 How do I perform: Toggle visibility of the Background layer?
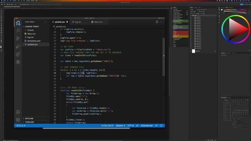(x=191, y=51)
